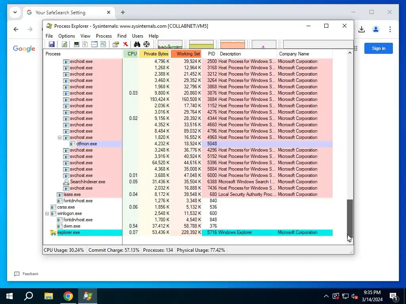The width and height of the screenshot is (406, 304).
Task: Click the Refresh Now toolbar icon
Action: click(x=64, y=44)
